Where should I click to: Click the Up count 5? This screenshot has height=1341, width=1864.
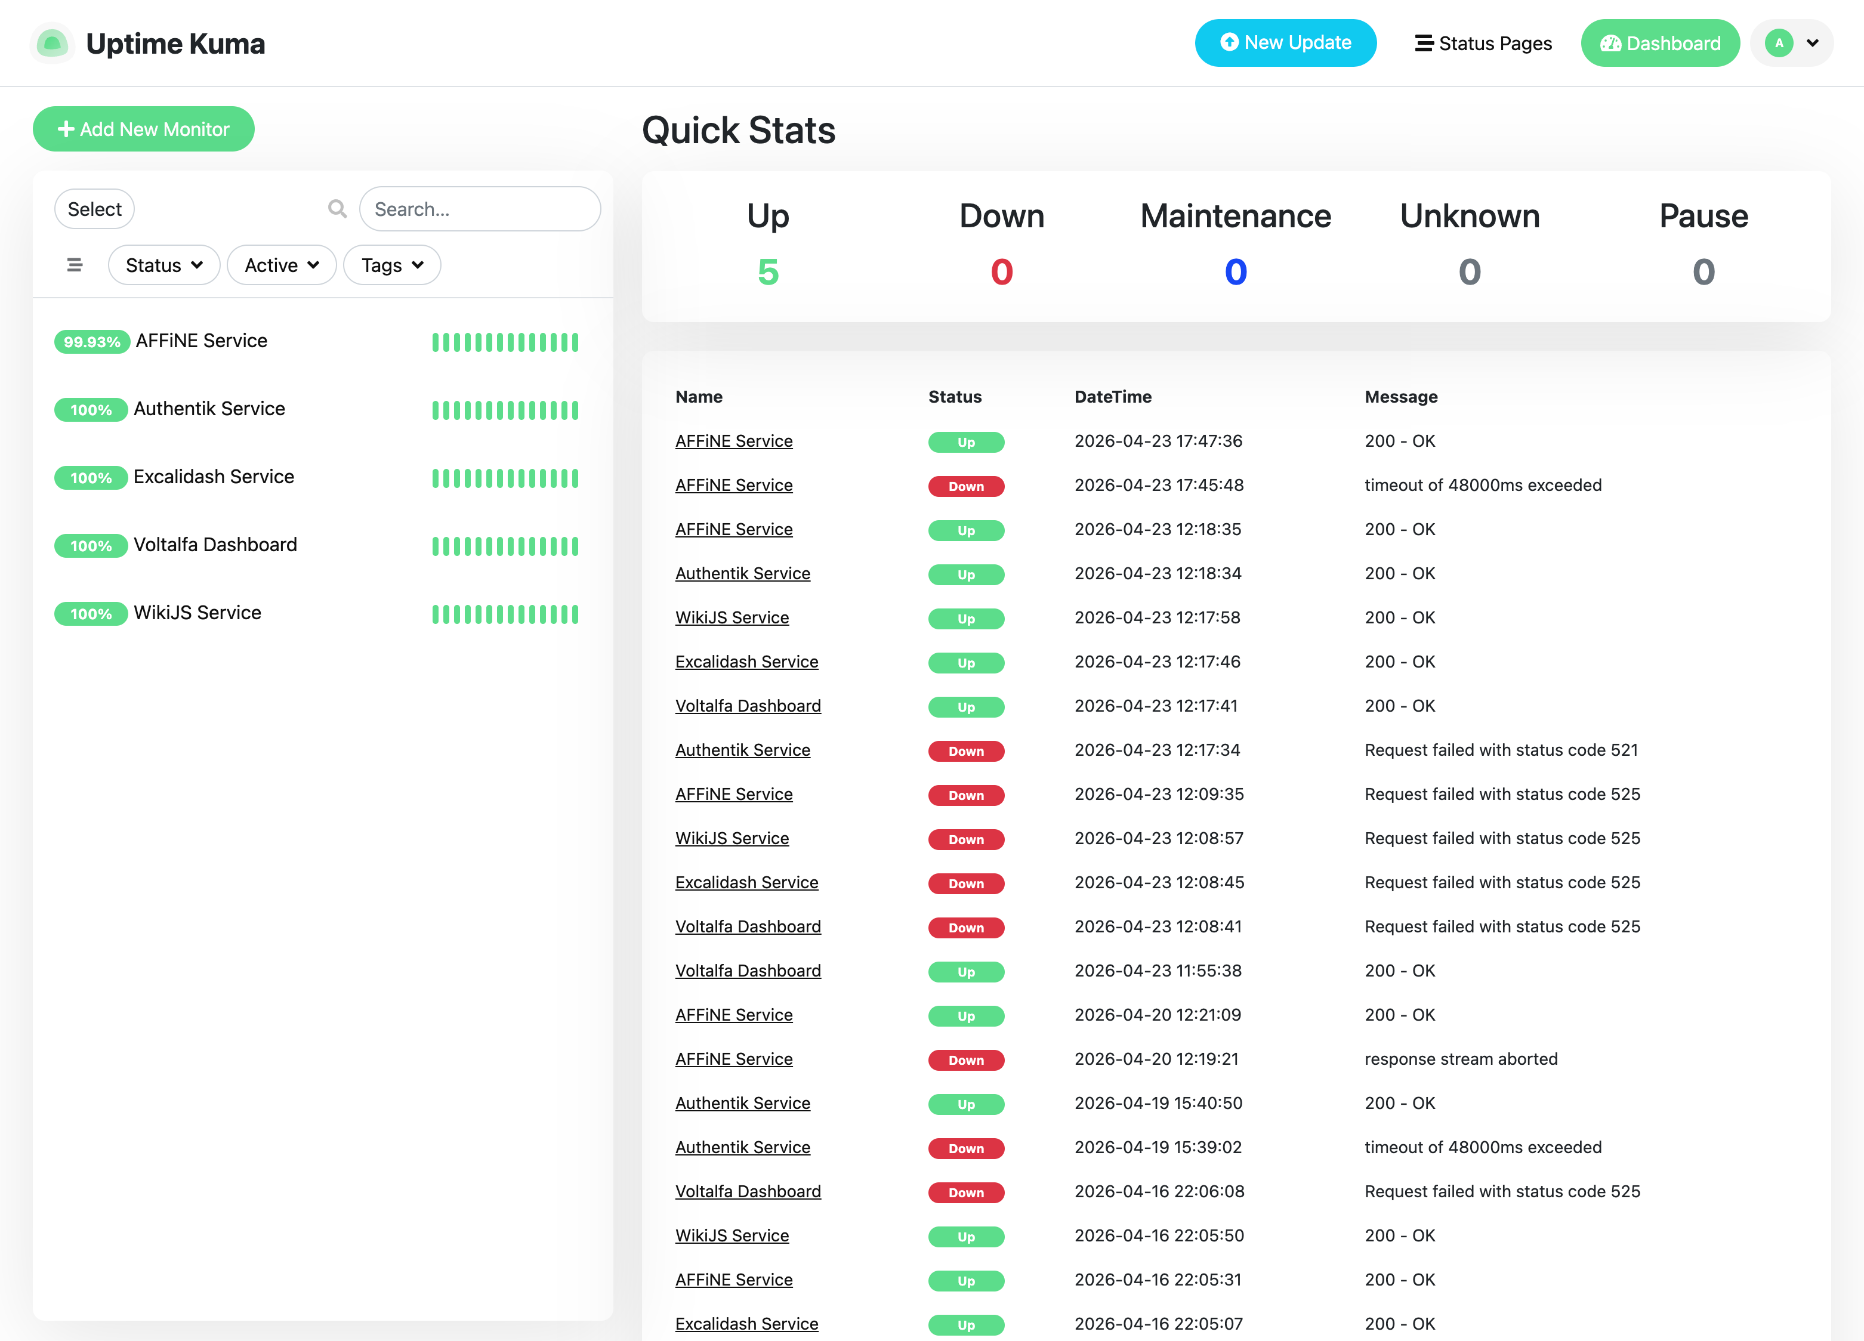point(768,272)
